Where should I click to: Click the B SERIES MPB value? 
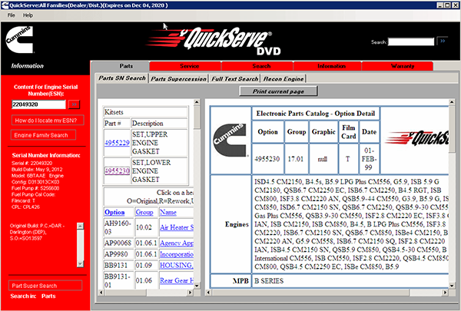click(x=269, y=281)
